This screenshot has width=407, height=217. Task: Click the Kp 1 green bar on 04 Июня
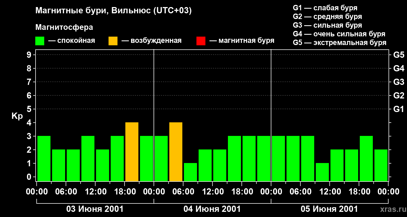tap(190, 172)
